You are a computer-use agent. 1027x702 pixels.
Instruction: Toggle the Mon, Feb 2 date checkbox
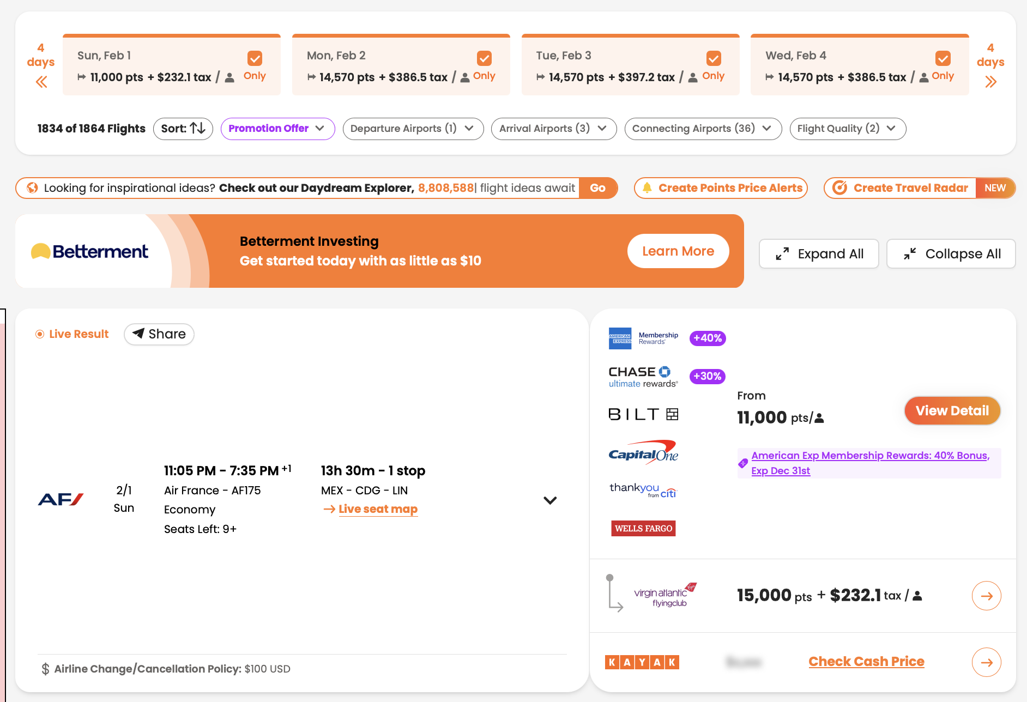[484, 58]
